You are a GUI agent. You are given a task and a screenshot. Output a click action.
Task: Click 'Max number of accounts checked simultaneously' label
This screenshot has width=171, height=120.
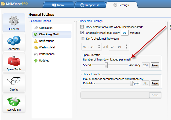[113, 79]
